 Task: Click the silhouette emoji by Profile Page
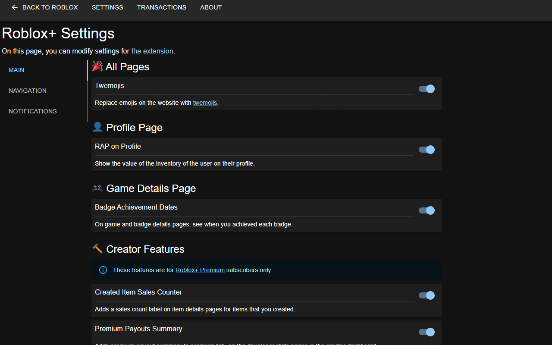(x=97, y=127)
